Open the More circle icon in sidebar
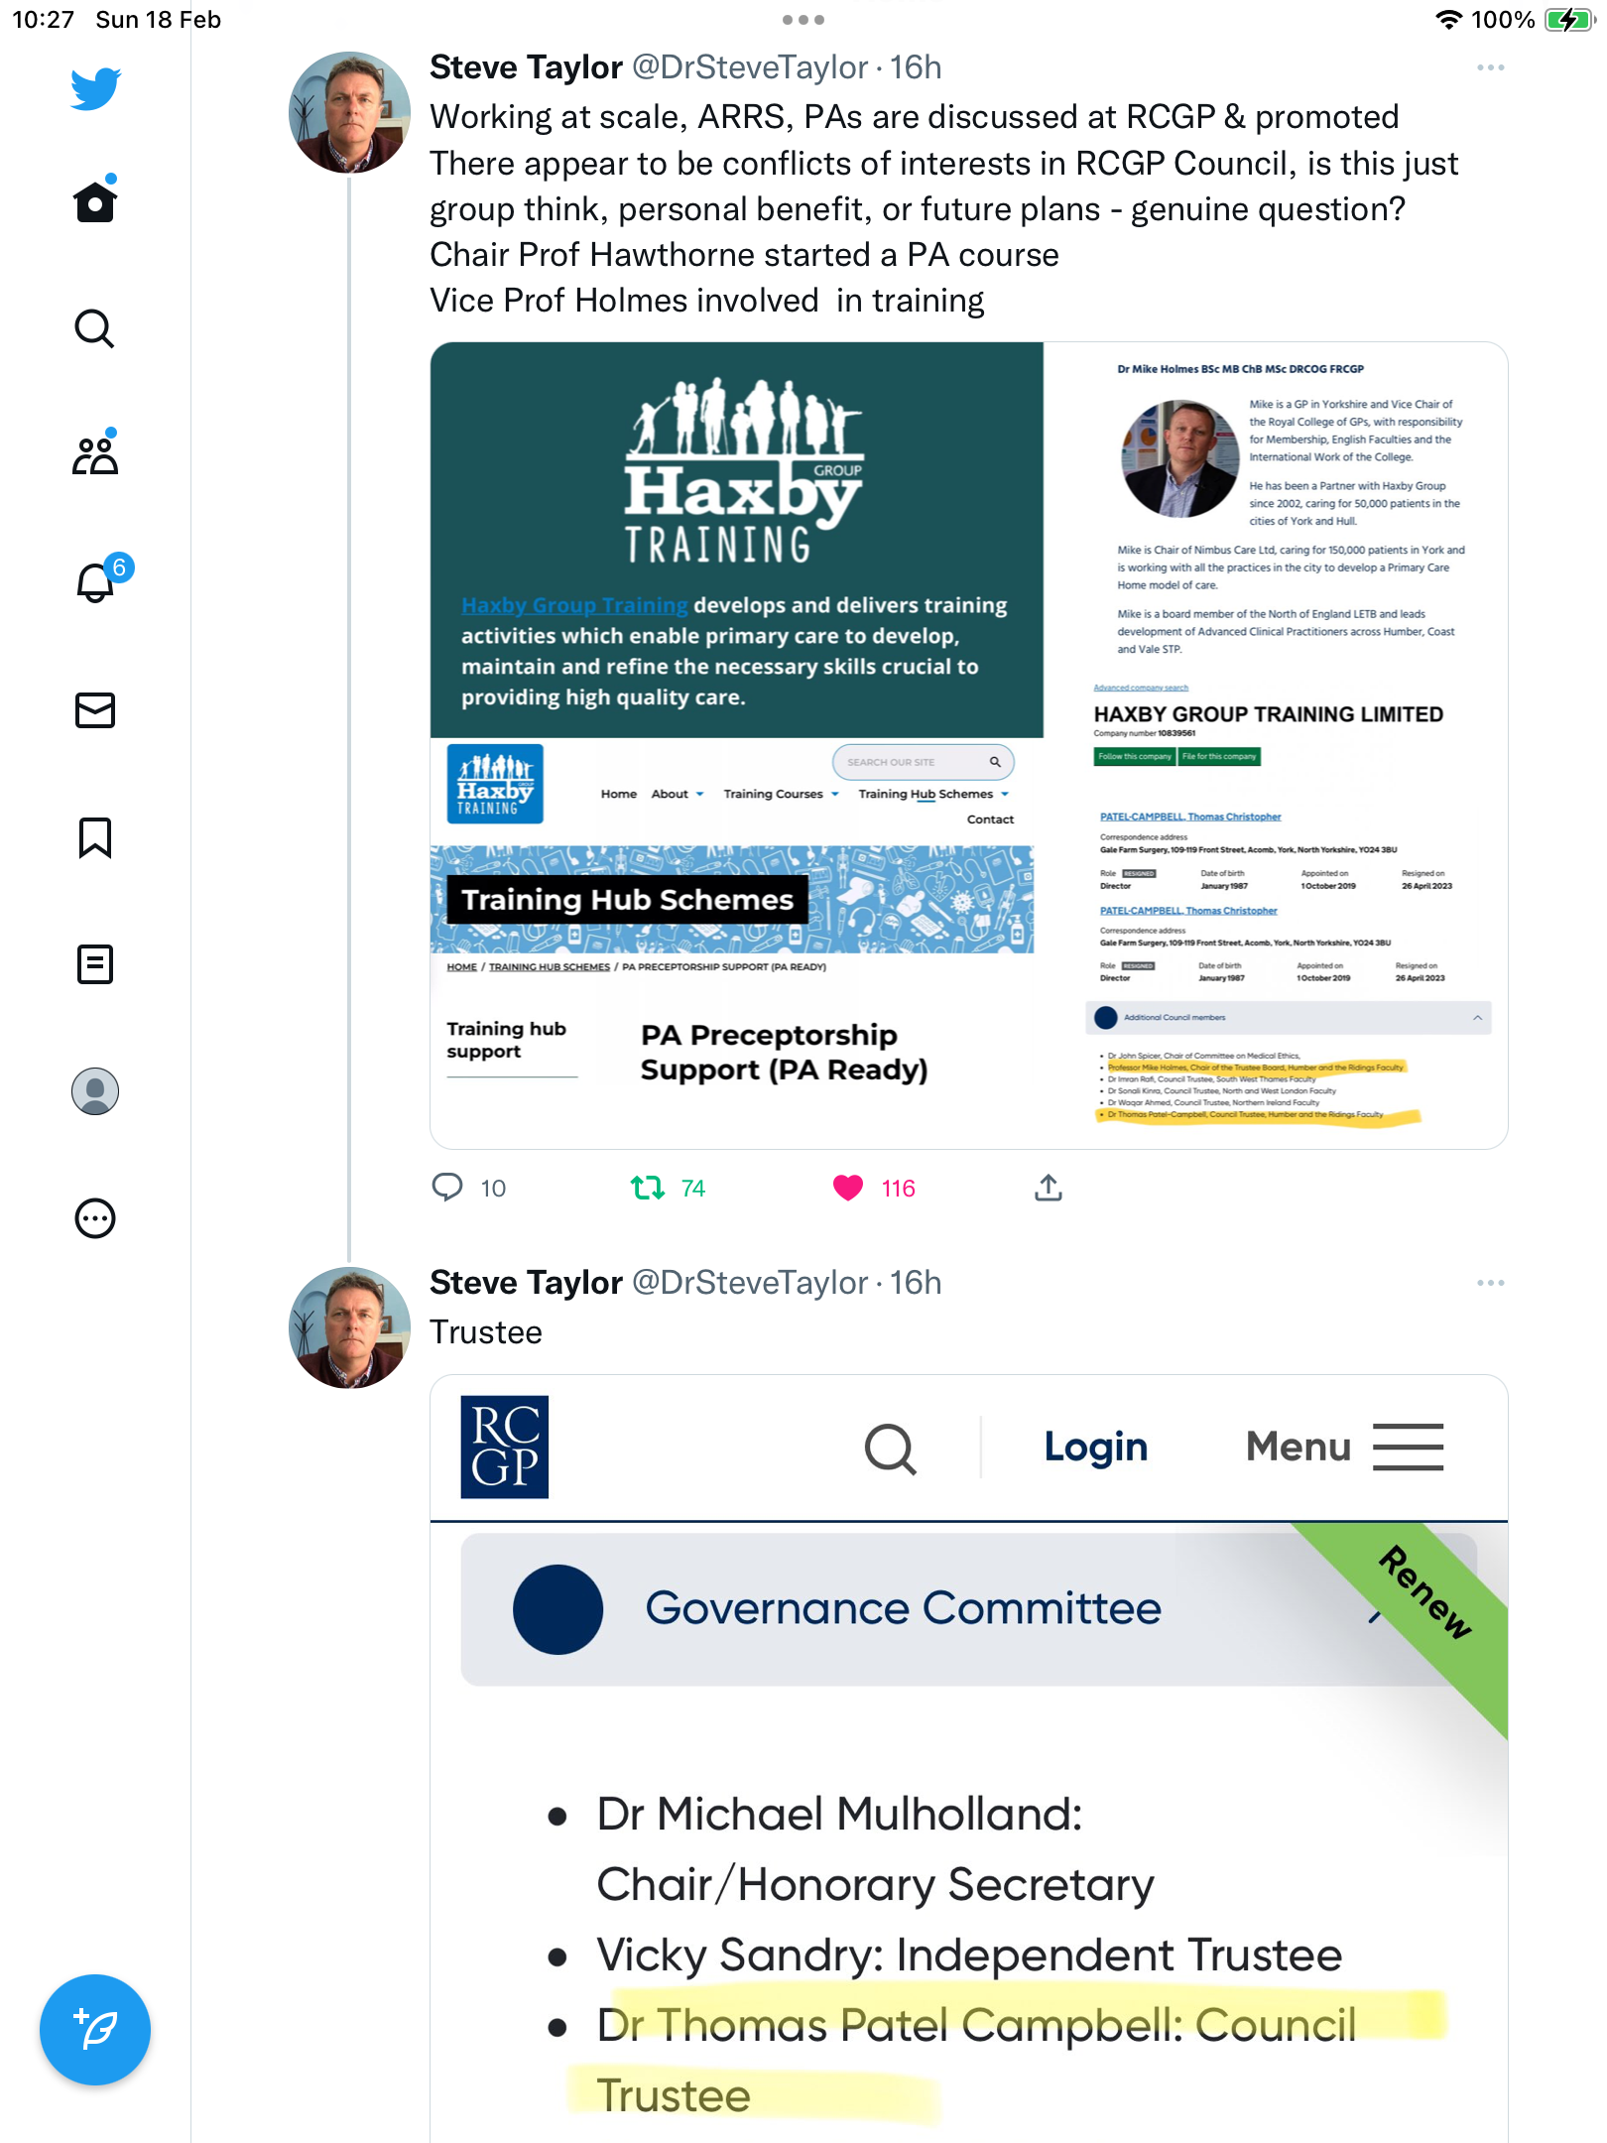The image size is (1607, 2143). tap(95, 1217)
